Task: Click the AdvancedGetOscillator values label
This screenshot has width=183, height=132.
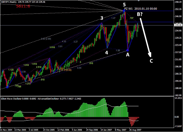Action: pyautogui.click(x=59, y=99)
